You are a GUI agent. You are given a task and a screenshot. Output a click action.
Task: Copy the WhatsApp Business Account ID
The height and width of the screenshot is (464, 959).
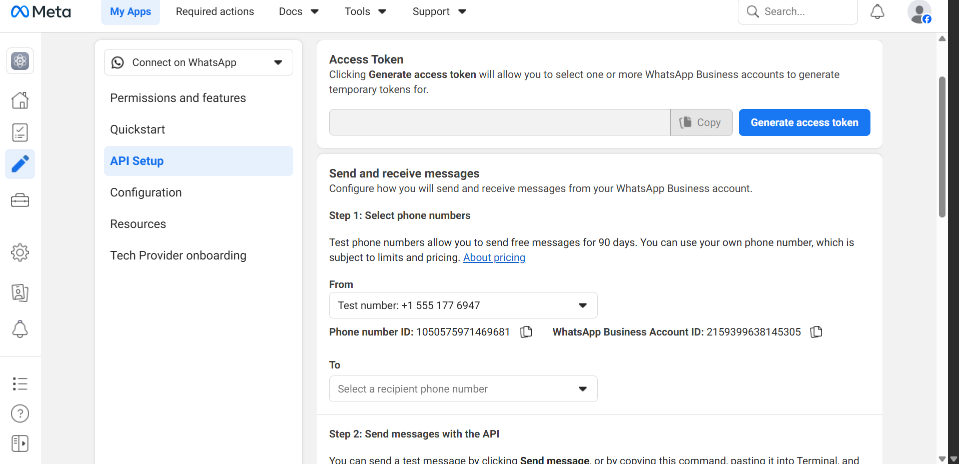(x=816, y=332)
